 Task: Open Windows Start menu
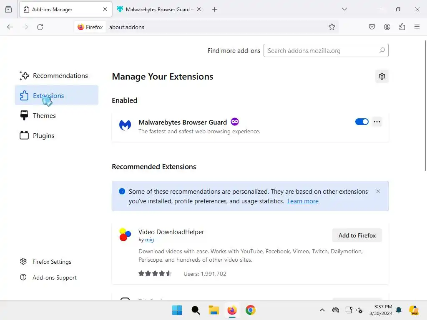click(177, 310)
